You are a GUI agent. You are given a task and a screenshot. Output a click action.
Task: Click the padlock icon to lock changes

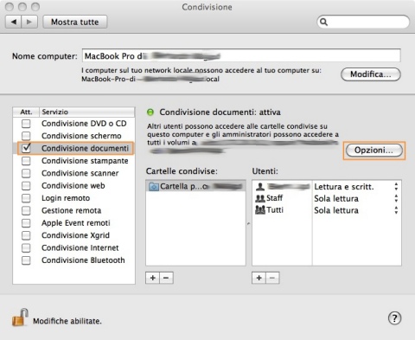pyautogui.click(x=20, y=318)
